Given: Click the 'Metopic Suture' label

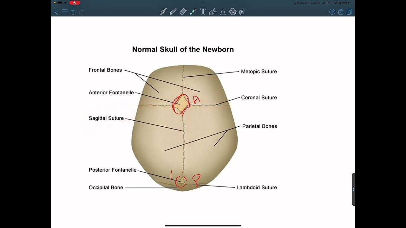Looking at the screenshot, I should pyautogui.click(x=259, y=72).
